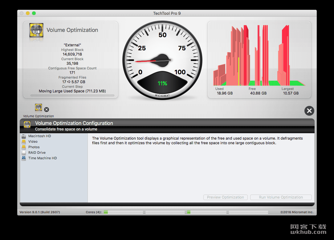Zoom the window with the green button

click(34, 13)
